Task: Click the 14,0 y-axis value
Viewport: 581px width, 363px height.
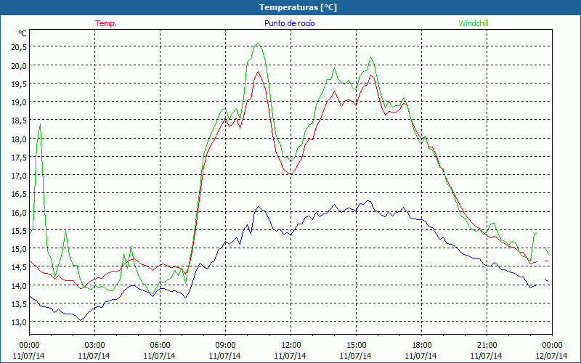Action: tap(18, 286)
